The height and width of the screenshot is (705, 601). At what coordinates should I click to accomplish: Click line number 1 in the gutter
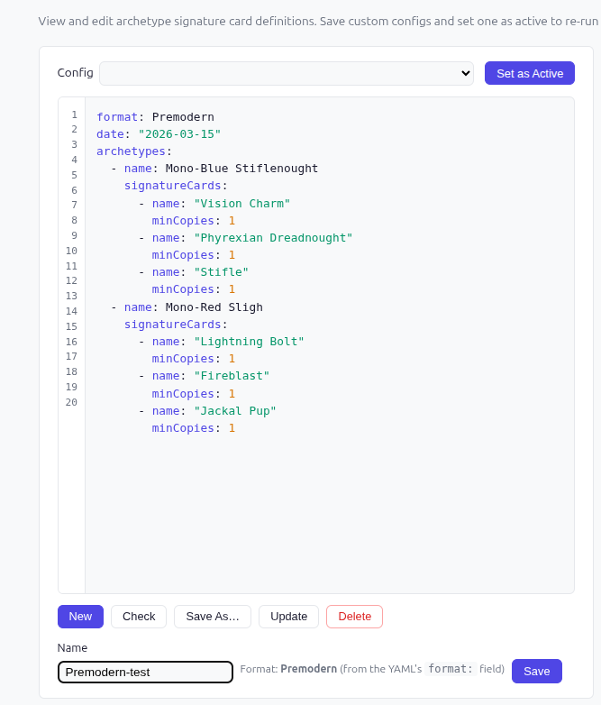click(74, 114)
